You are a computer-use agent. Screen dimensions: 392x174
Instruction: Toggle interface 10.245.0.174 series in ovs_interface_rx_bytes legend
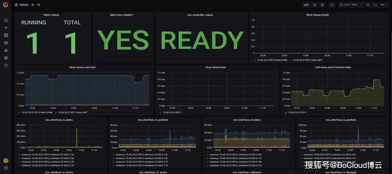[x=47, y=166]
